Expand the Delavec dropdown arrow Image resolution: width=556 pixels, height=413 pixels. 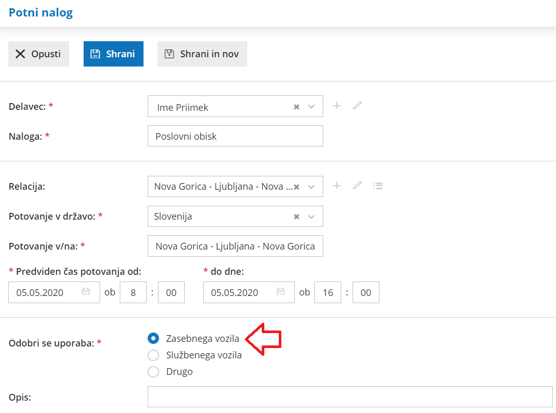311,107
